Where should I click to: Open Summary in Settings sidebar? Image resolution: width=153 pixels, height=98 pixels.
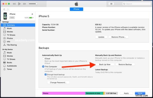tap(18, 25)
